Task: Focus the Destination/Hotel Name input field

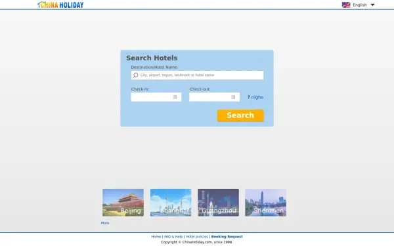Action: (197, 75)
